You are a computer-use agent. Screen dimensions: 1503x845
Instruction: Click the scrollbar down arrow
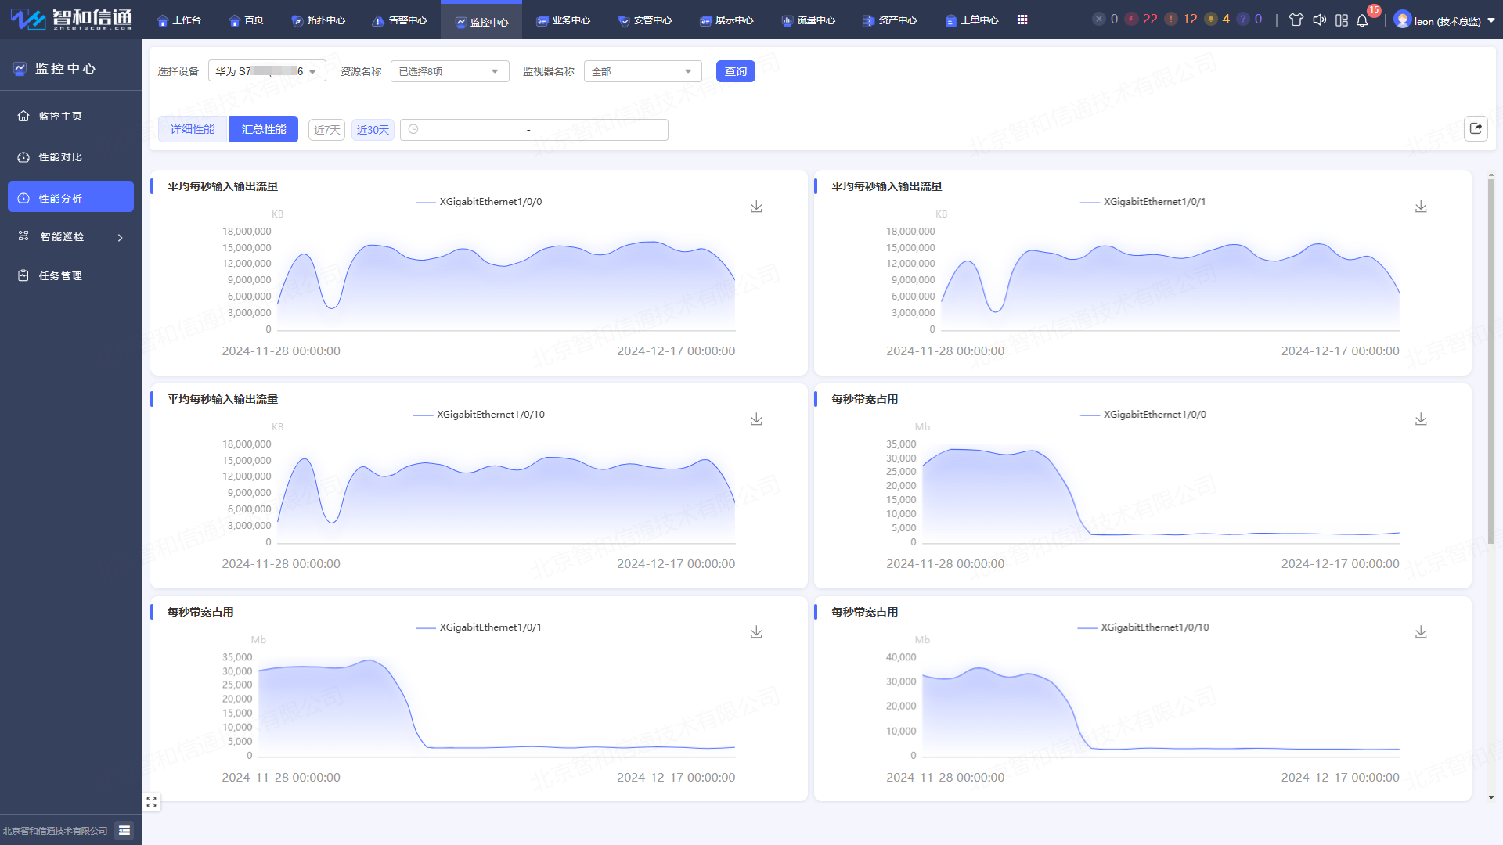(x=1490, y=798)
